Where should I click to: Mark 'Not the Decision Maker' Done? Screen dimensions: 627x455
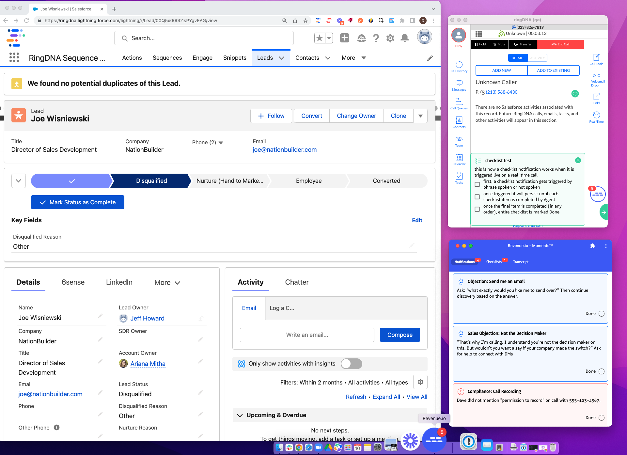pyautogui.click(x=602, y=371)
